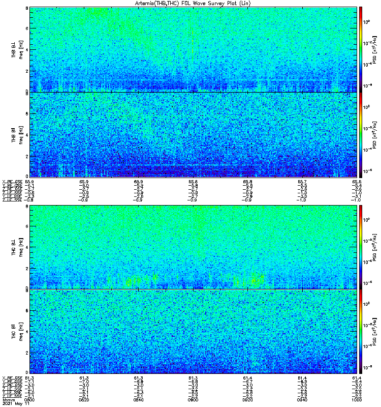Click the color bar beside THB B-perpendicular panel
The width and height of the screenshot is (381, 407).
pos(361,49)
